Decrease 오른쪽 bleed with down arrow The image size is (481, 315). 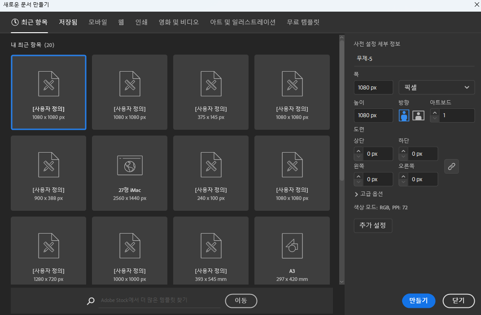[403, 183]
